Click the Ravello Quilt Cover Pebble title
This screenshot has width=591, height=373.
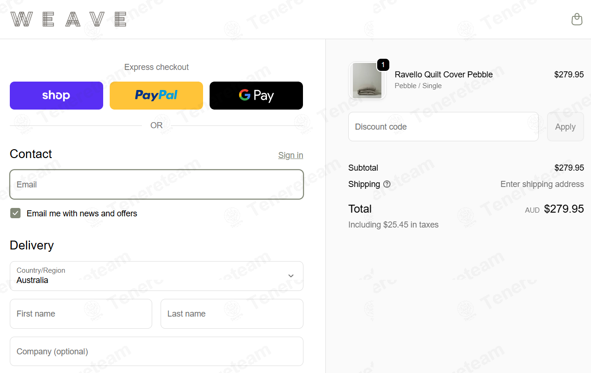tap(443, 75)
